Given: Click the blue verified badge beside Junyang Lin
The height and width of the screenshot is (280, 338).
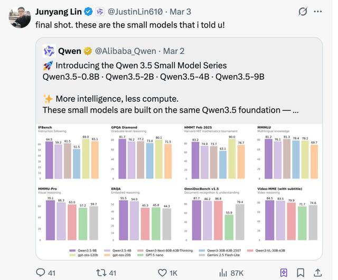Looking at the screenshot, I should tap(89, 11).
